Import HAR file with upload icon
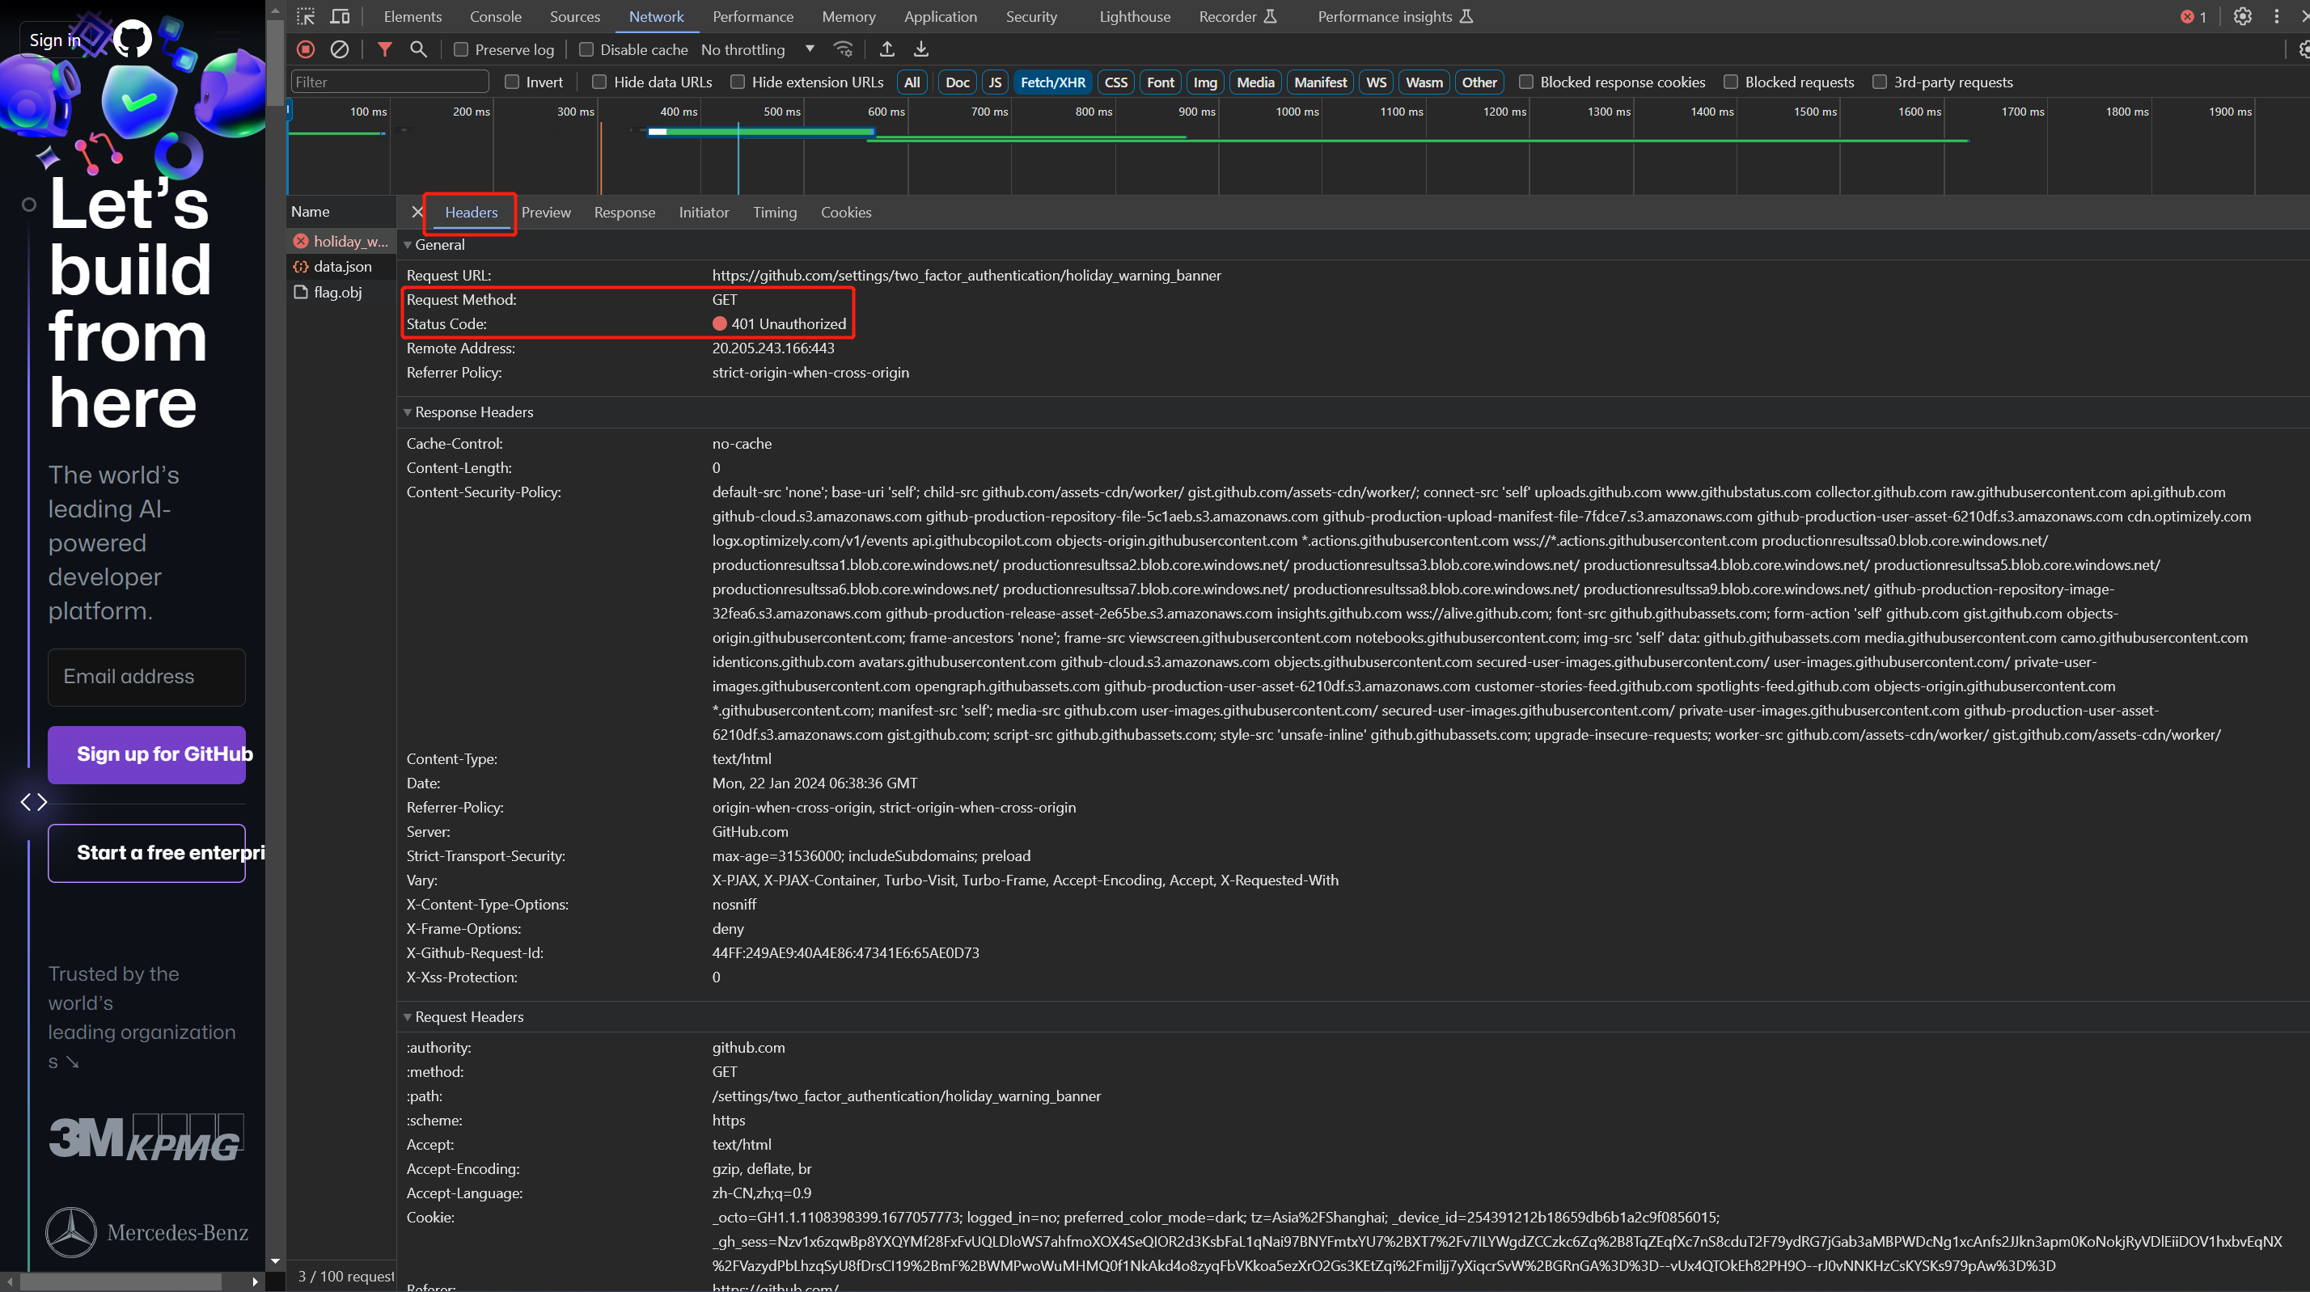Screen dimensions: 2310x1292 (886, 49)
